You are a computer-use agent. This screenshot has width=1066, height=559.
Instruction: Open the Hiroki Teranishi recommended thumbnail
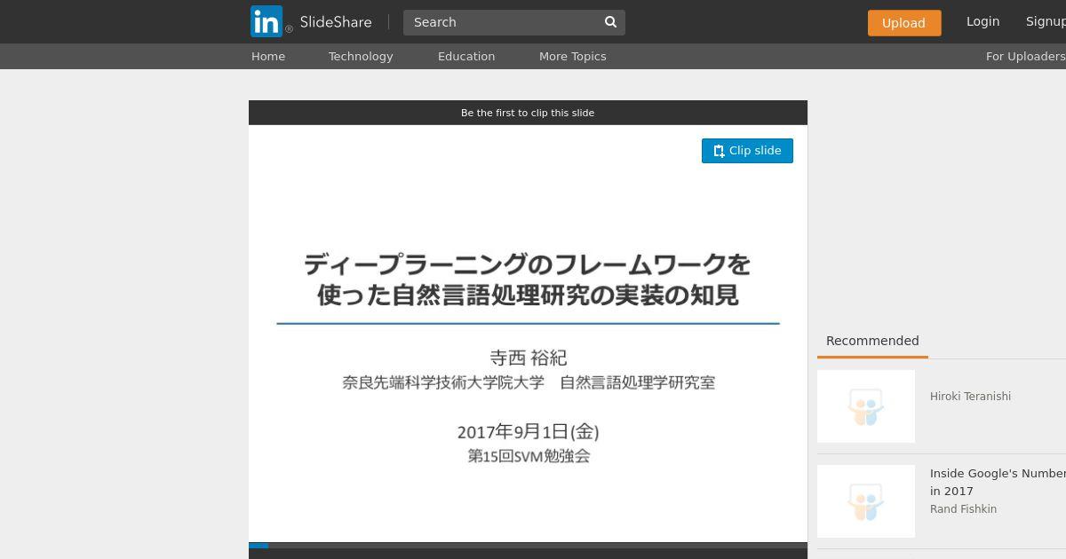(866, 406)
